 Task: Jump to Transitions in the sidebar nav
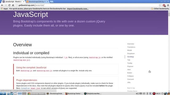point(131,47)
